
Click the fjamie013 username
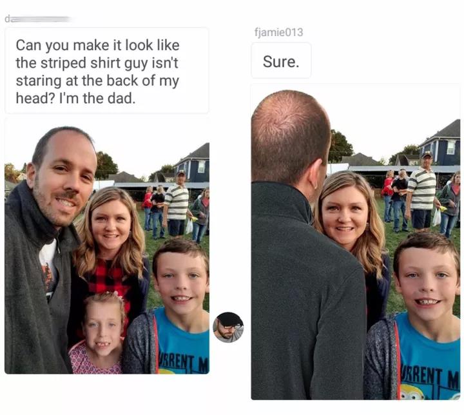pyautogui.click(x=279, y=32)
